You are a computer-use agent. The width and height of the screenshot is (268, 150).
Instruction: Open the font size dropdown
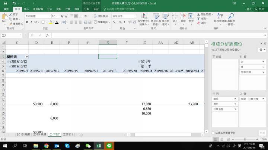pos(59,16)
